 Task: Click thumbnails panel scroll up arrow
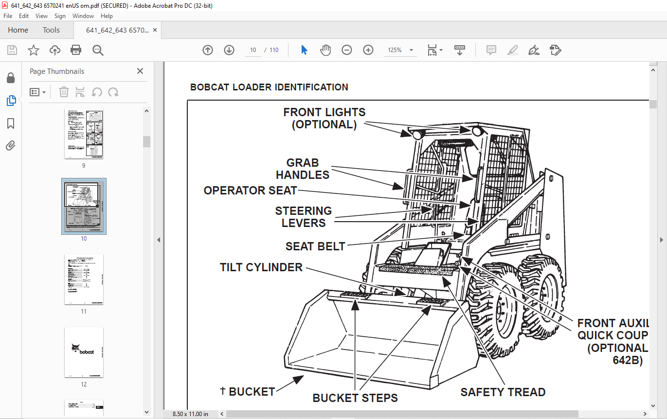[146, 111]
